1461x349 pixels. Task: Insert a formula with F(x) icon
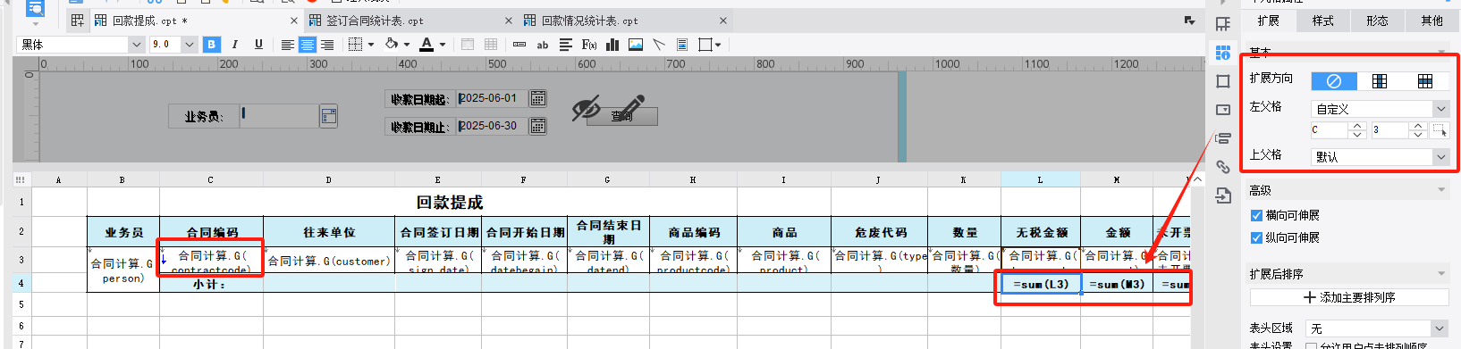pos(589,45)
